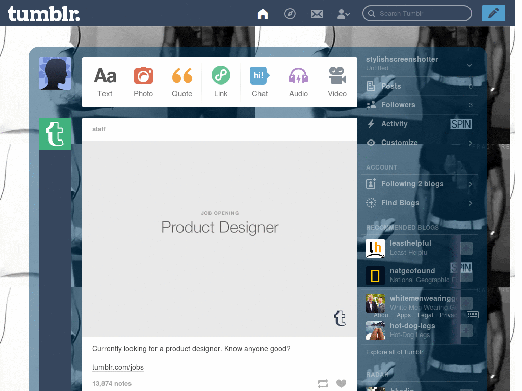Create a new Chat post
Screen dimensions: 522x391
[x=259, y=82]
